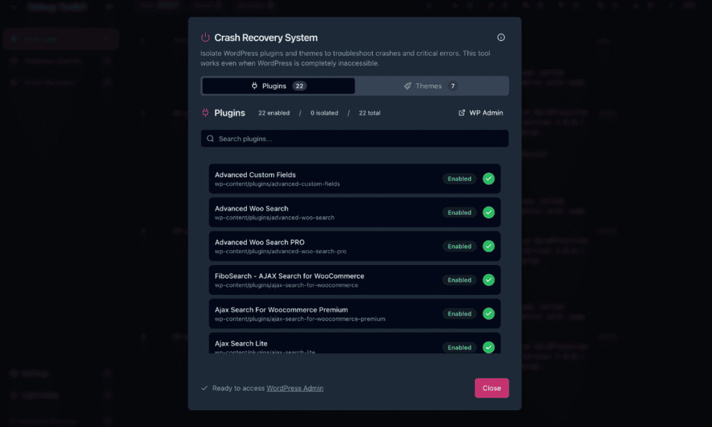Click path wp-content/plugins/advanced-woo-search-pro
The image size is (712, 427).
click(281, 251)
